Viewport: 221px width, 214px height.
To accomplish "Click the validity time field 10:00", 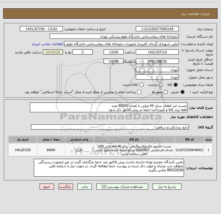I will coord(114,61).
